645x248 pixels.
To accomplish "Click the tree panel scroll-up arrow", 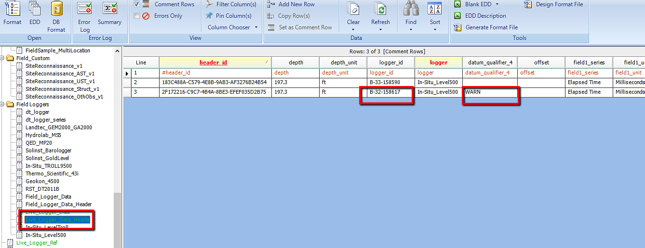I will pyautogui.click(x=118, y=50).
